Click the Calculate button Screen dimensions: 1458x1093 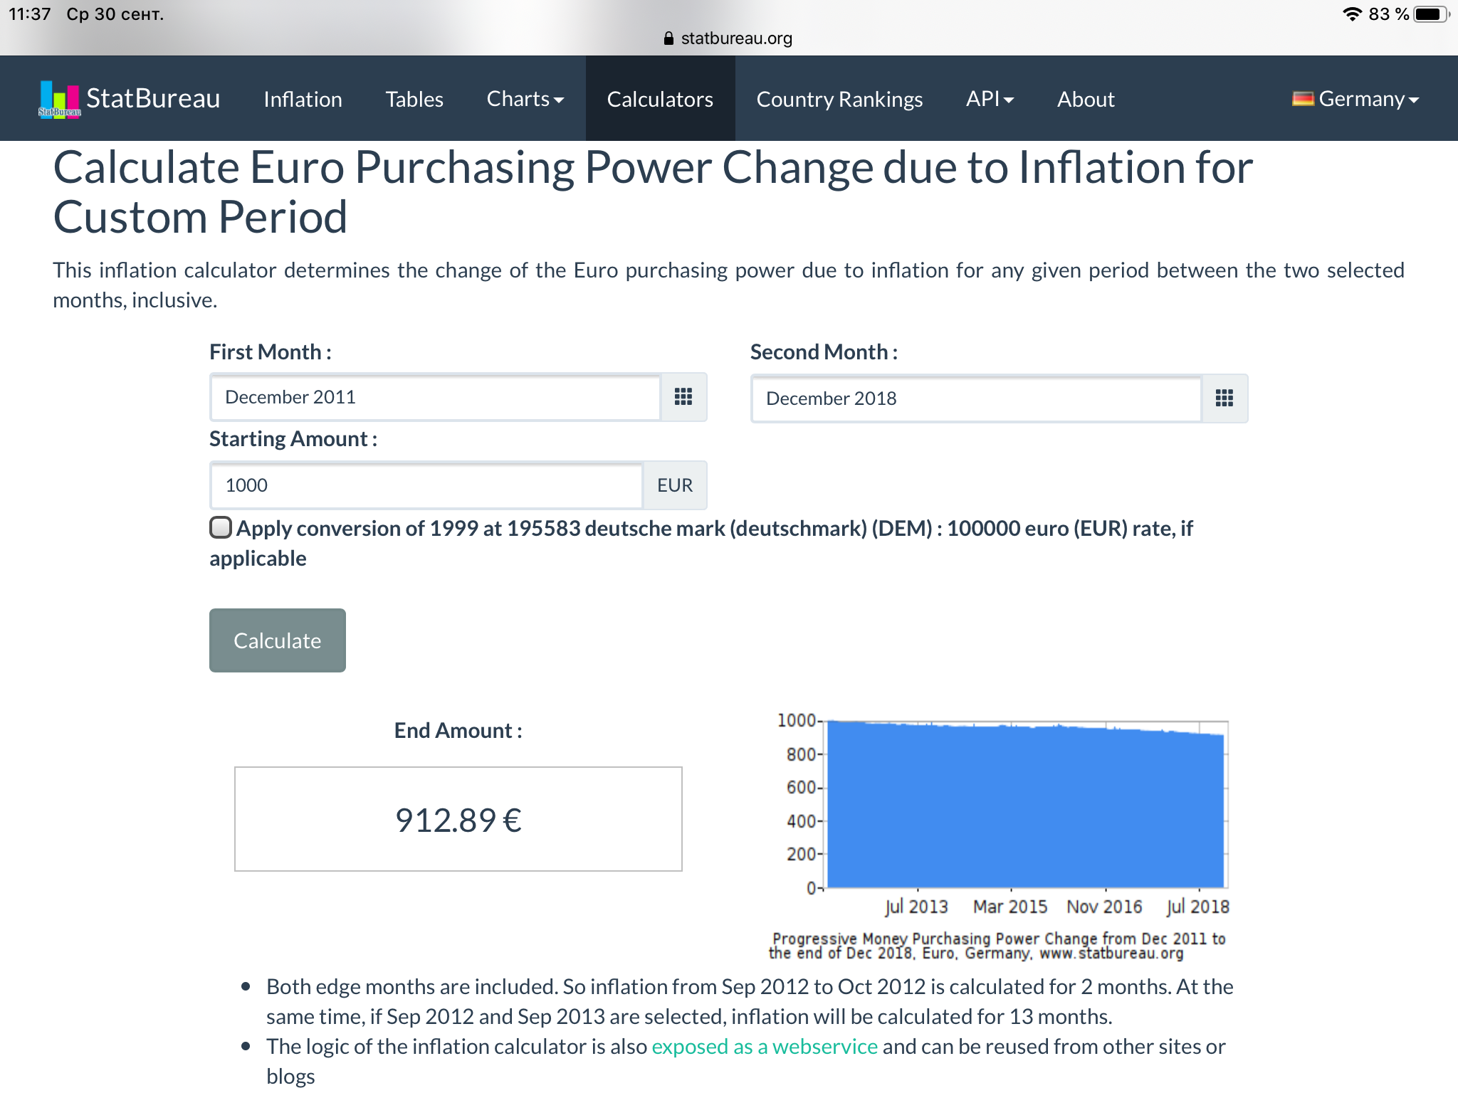278,640
